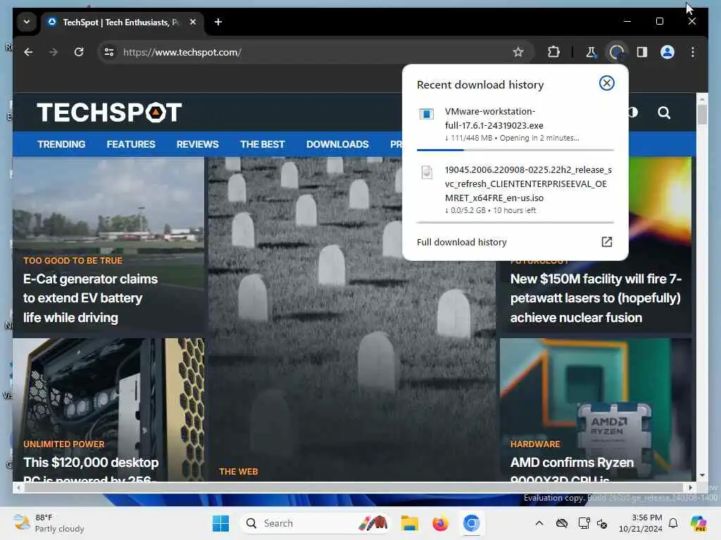Open the Windows Start menu

coord(220,523)
